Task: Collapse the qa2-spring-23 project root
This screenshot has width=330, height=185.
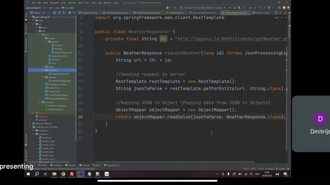Action: pyautogui.click(x=30, y=17)
